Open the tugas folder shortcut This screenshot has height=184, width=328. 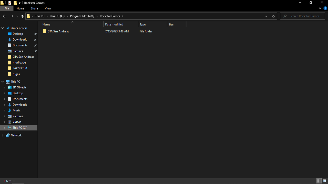16,74
